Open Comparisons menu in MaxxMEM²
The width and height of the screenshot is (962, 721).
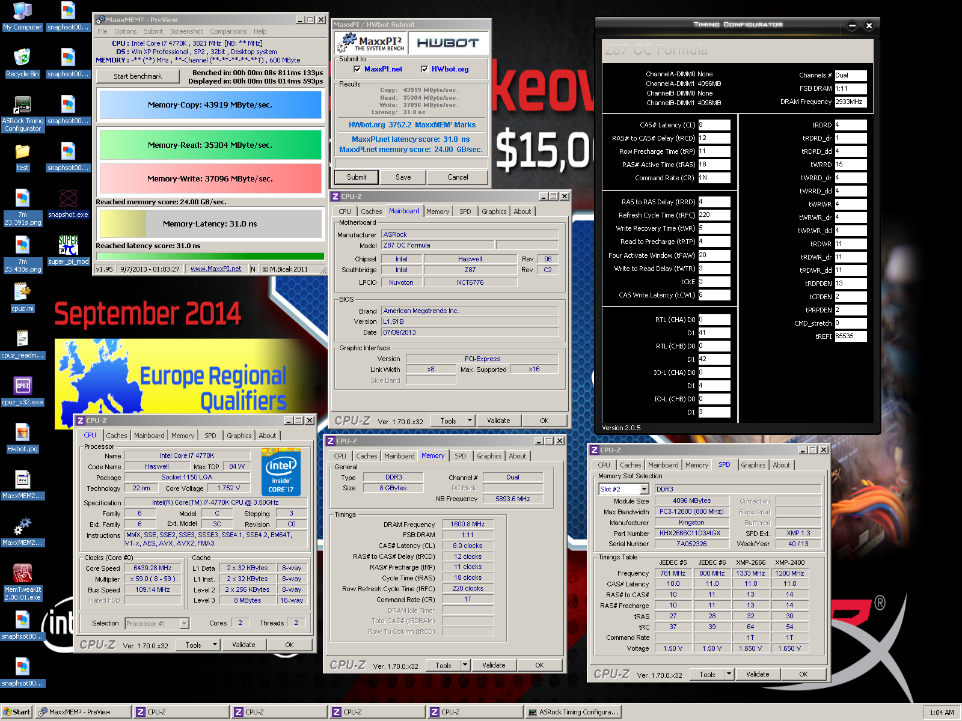[x=228, y=31]
